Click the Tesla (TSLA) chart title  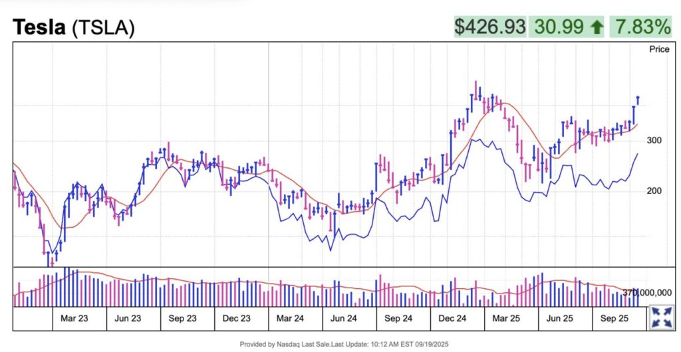click(74, 27)
